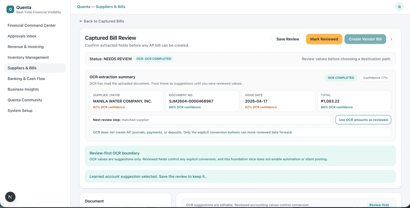The image size is (410, 208).
Task: Click the Review-first tag at bottom right
Action: click(379, 205)
